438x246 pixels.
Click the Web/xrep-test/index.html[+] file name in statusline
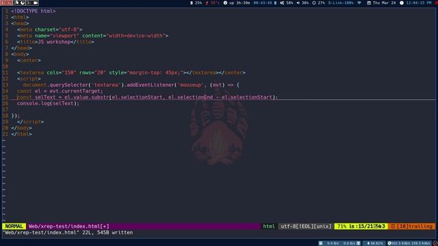(x=68, y=226)
